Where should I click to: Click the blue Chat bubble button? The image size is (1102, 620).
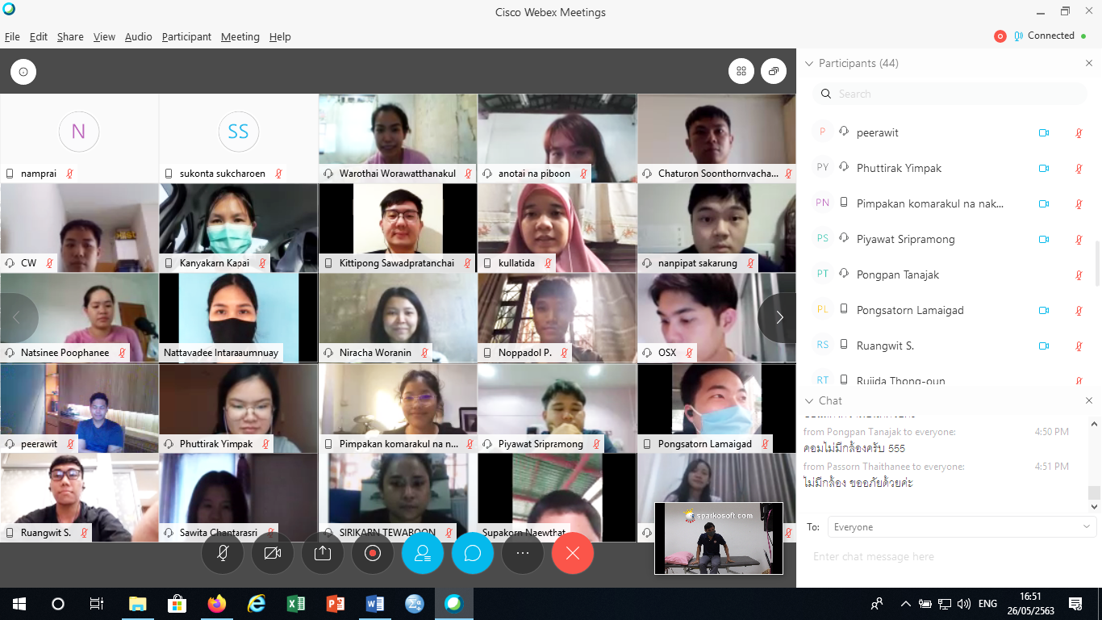tap(473, 553)
